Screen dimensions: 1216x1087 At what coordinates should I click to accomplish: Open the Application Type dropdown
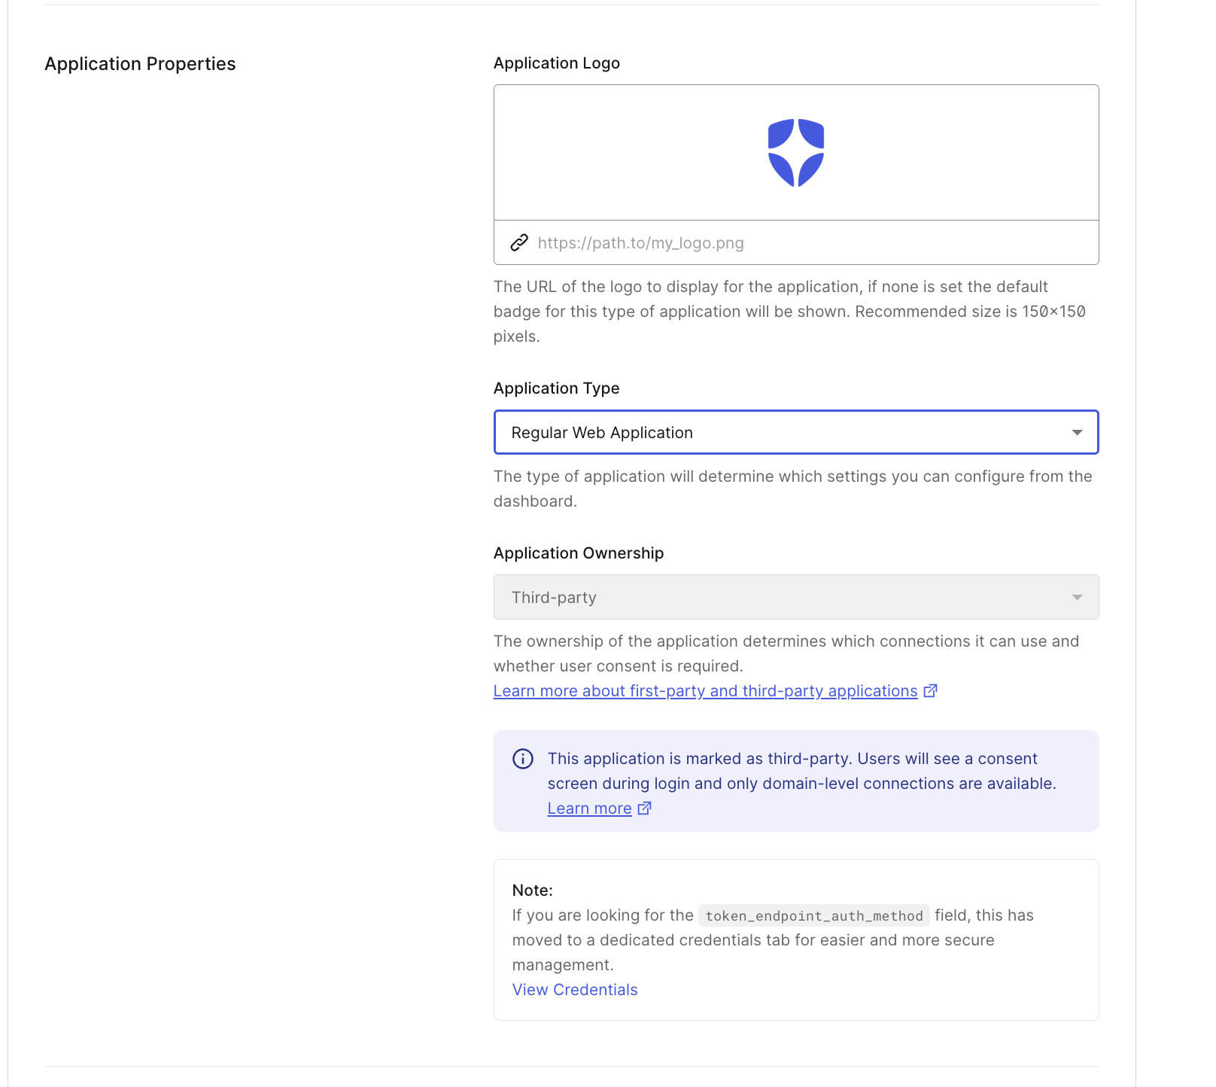796,432
